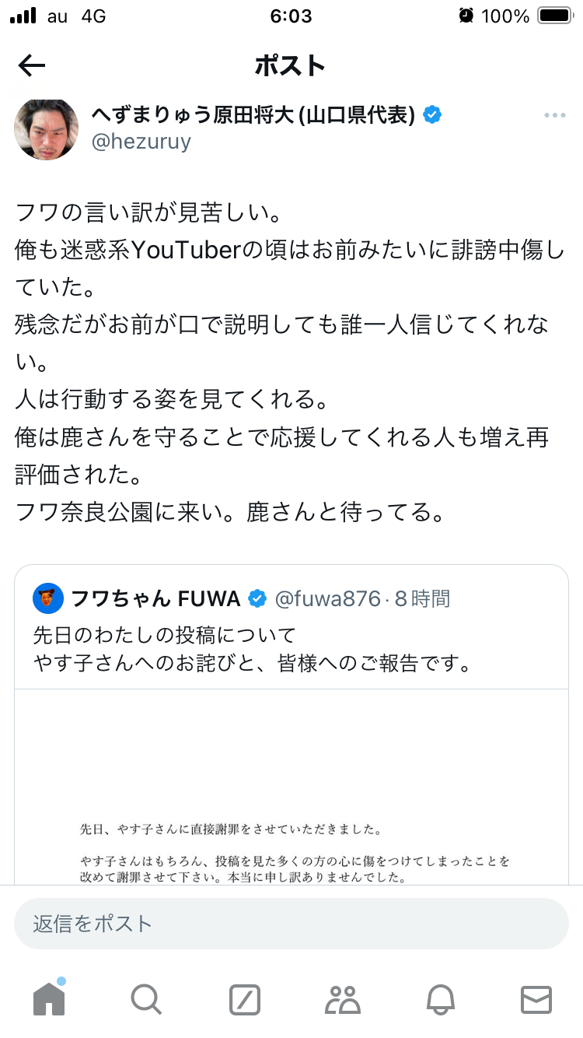Tap the ポスト header title
Viewport: 583px width, 1038px height.
[290, 66]
